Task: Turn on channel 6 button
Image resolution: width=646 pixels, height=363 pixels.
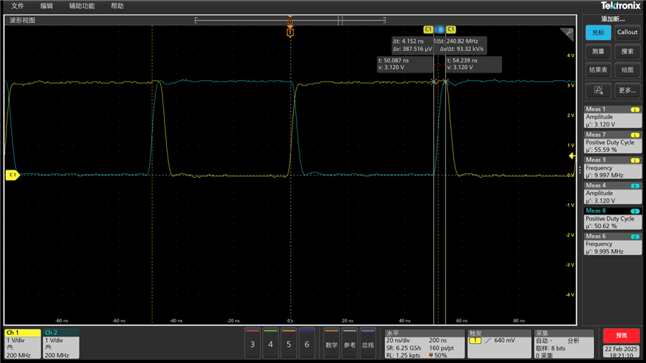Action: point(307,344)
